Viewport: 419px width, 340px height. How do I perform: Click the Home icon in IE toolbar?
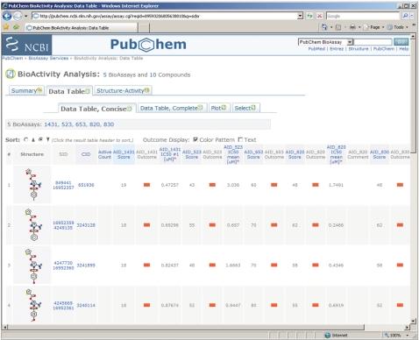324,27
